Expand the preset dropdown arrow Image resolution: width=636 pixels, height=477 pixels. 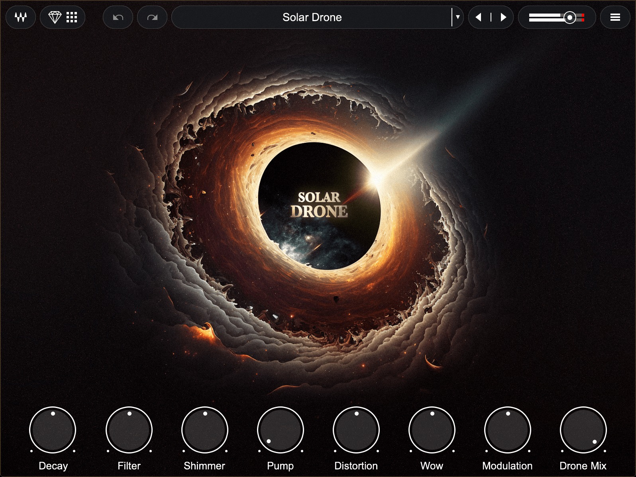click(458, 17)
